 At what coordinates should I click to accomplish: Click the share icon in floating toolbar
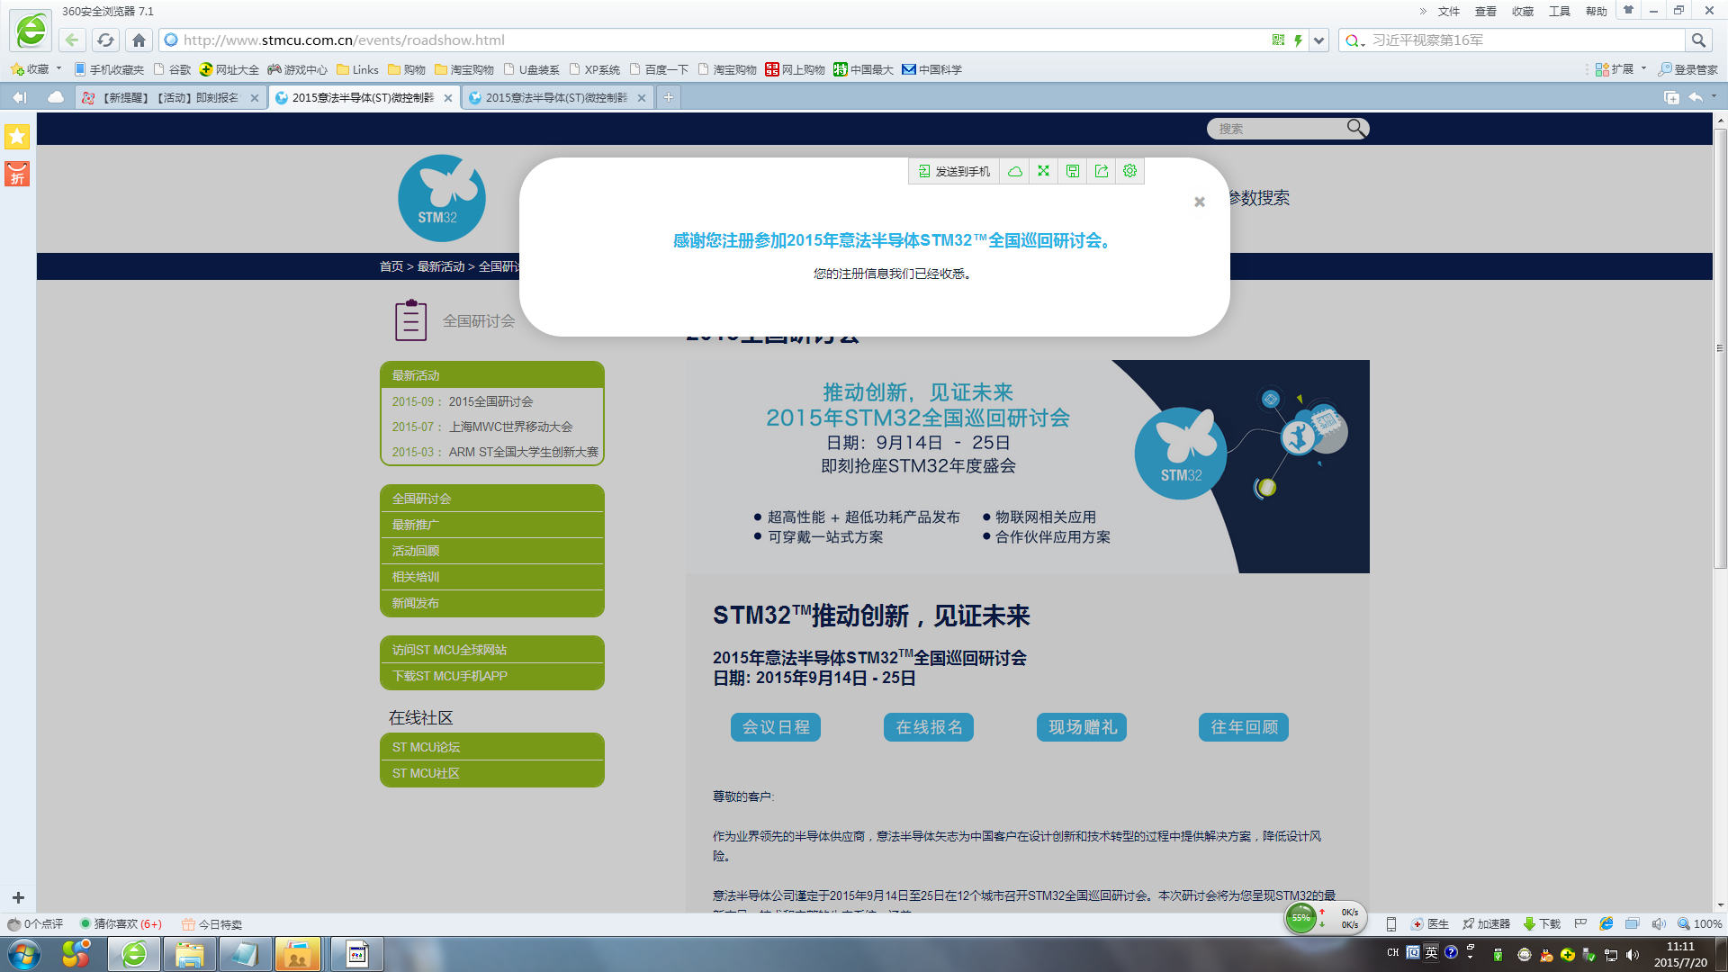(1102, 171)
